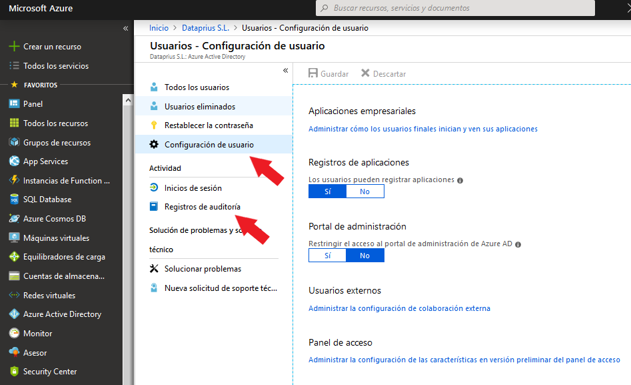The height and width of the screenshot is (385, 631).
Task: Click the search resources input field
Action: pos(455,8)
